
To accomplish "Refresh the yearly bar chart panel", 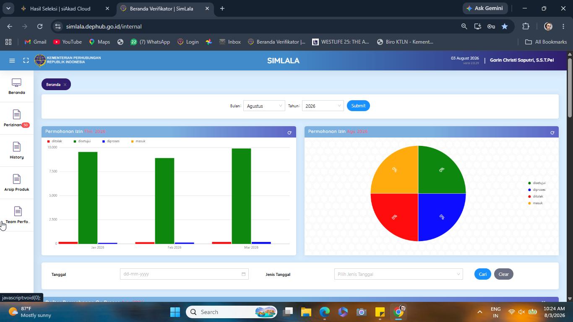I will [x=289, y=132].
